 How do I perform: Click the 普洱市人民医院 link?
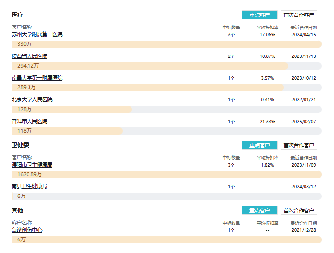point(29,121)
